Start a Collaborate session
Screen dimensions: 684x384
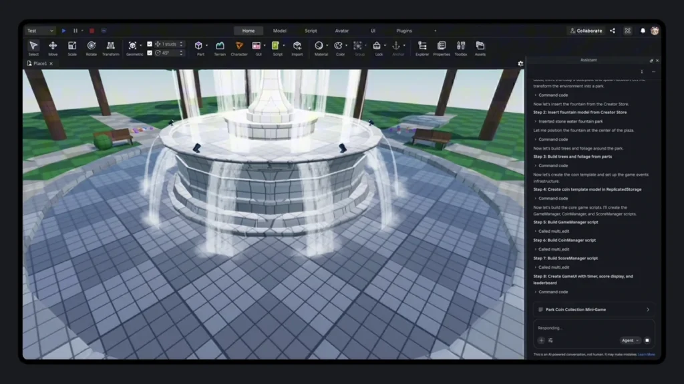586,30
